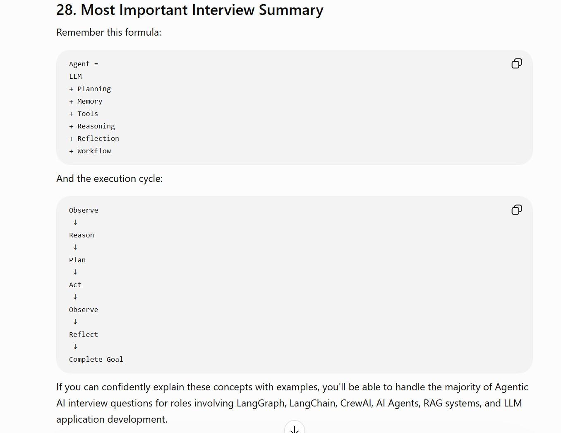Click the "Agent =" line in code block
561x433 pixels.
tap(84, 64)
